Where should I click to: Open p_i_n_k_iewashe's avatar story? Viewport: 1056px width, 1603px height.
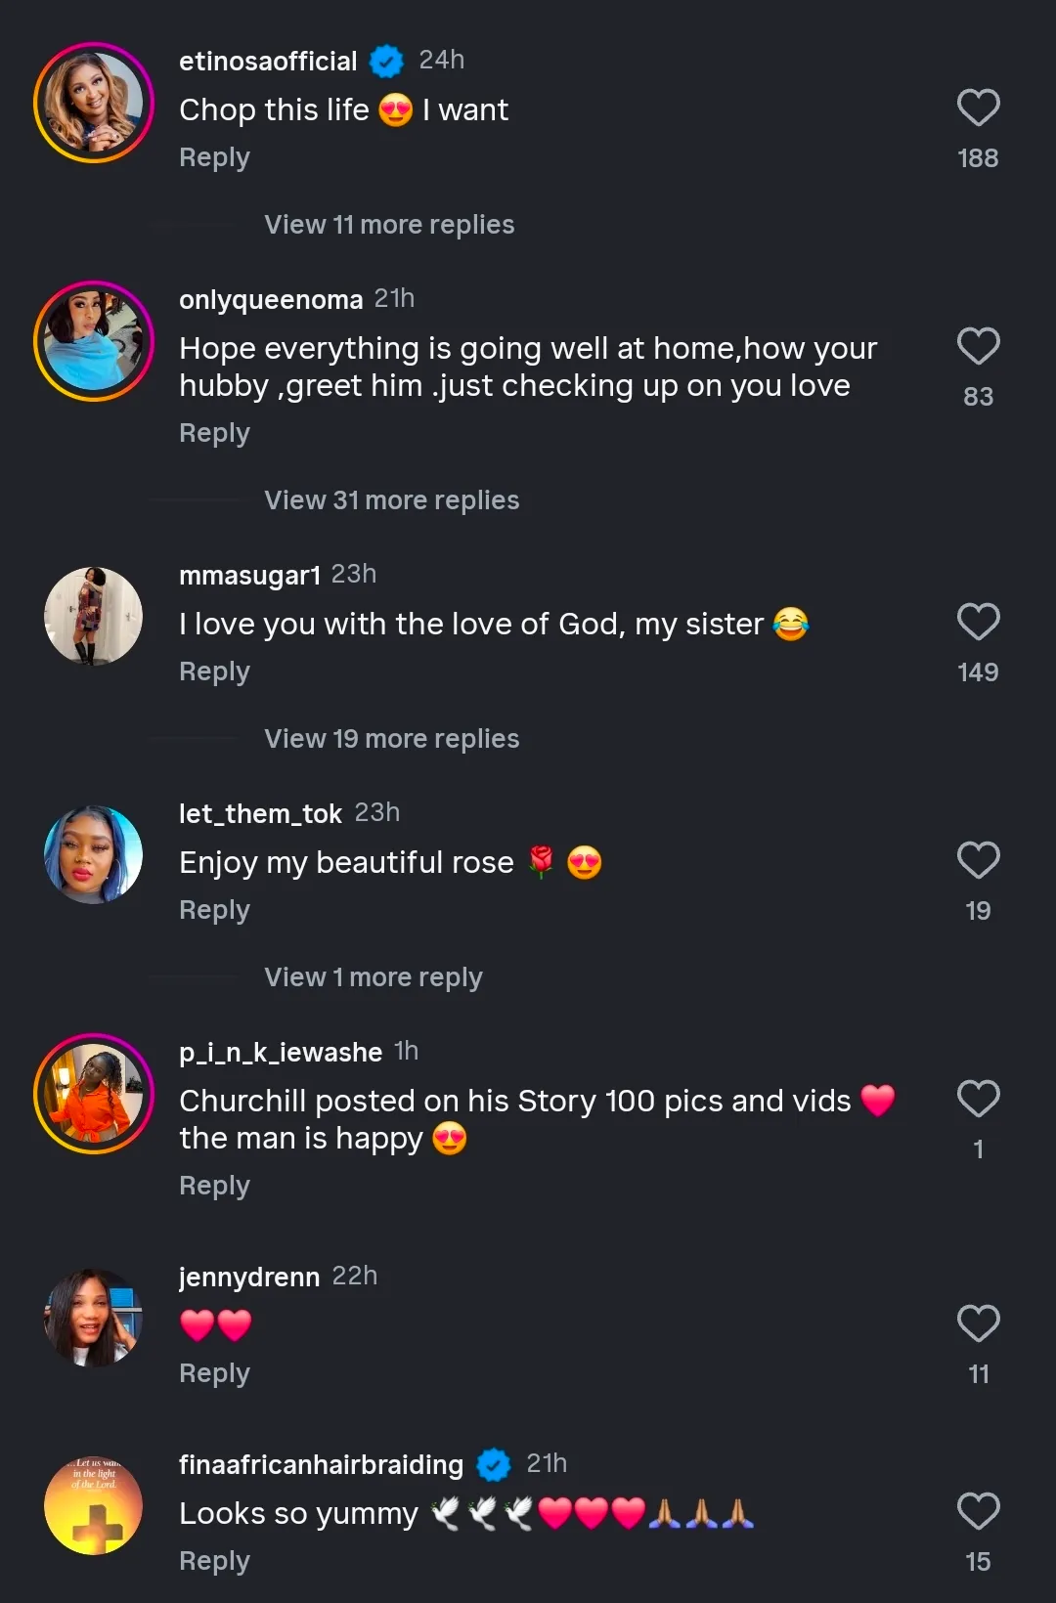pyautogui.click(x=94, y=1094)
